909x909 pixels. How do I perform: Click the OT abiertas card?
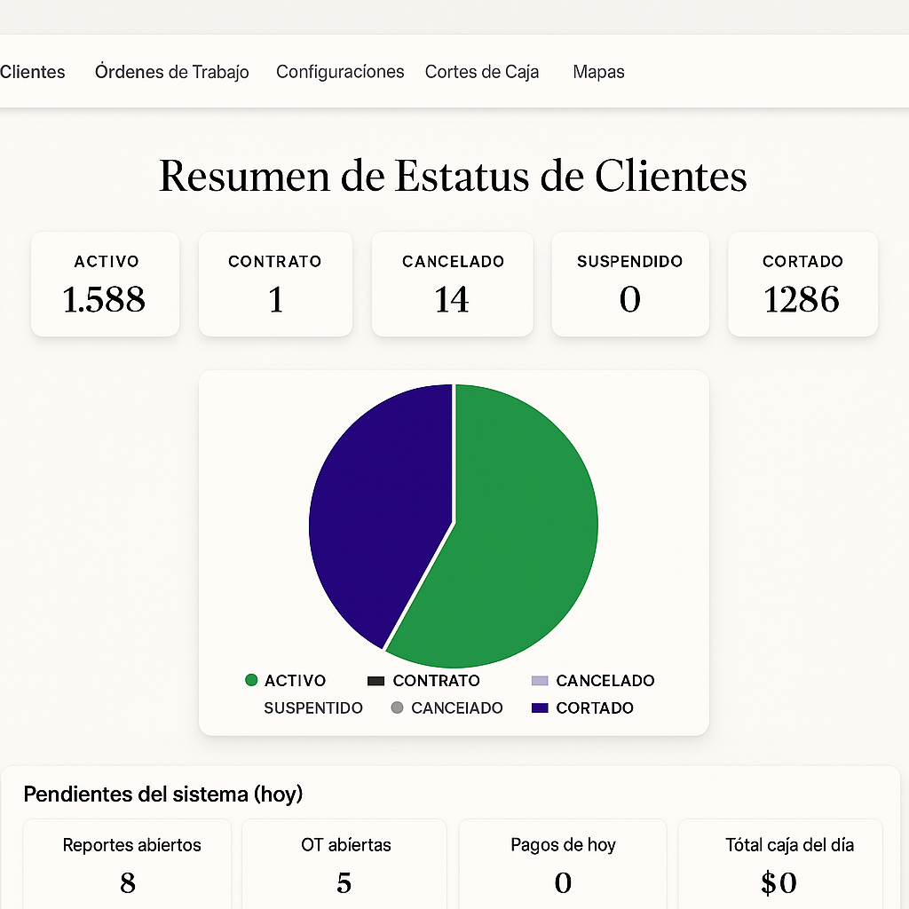344,863
